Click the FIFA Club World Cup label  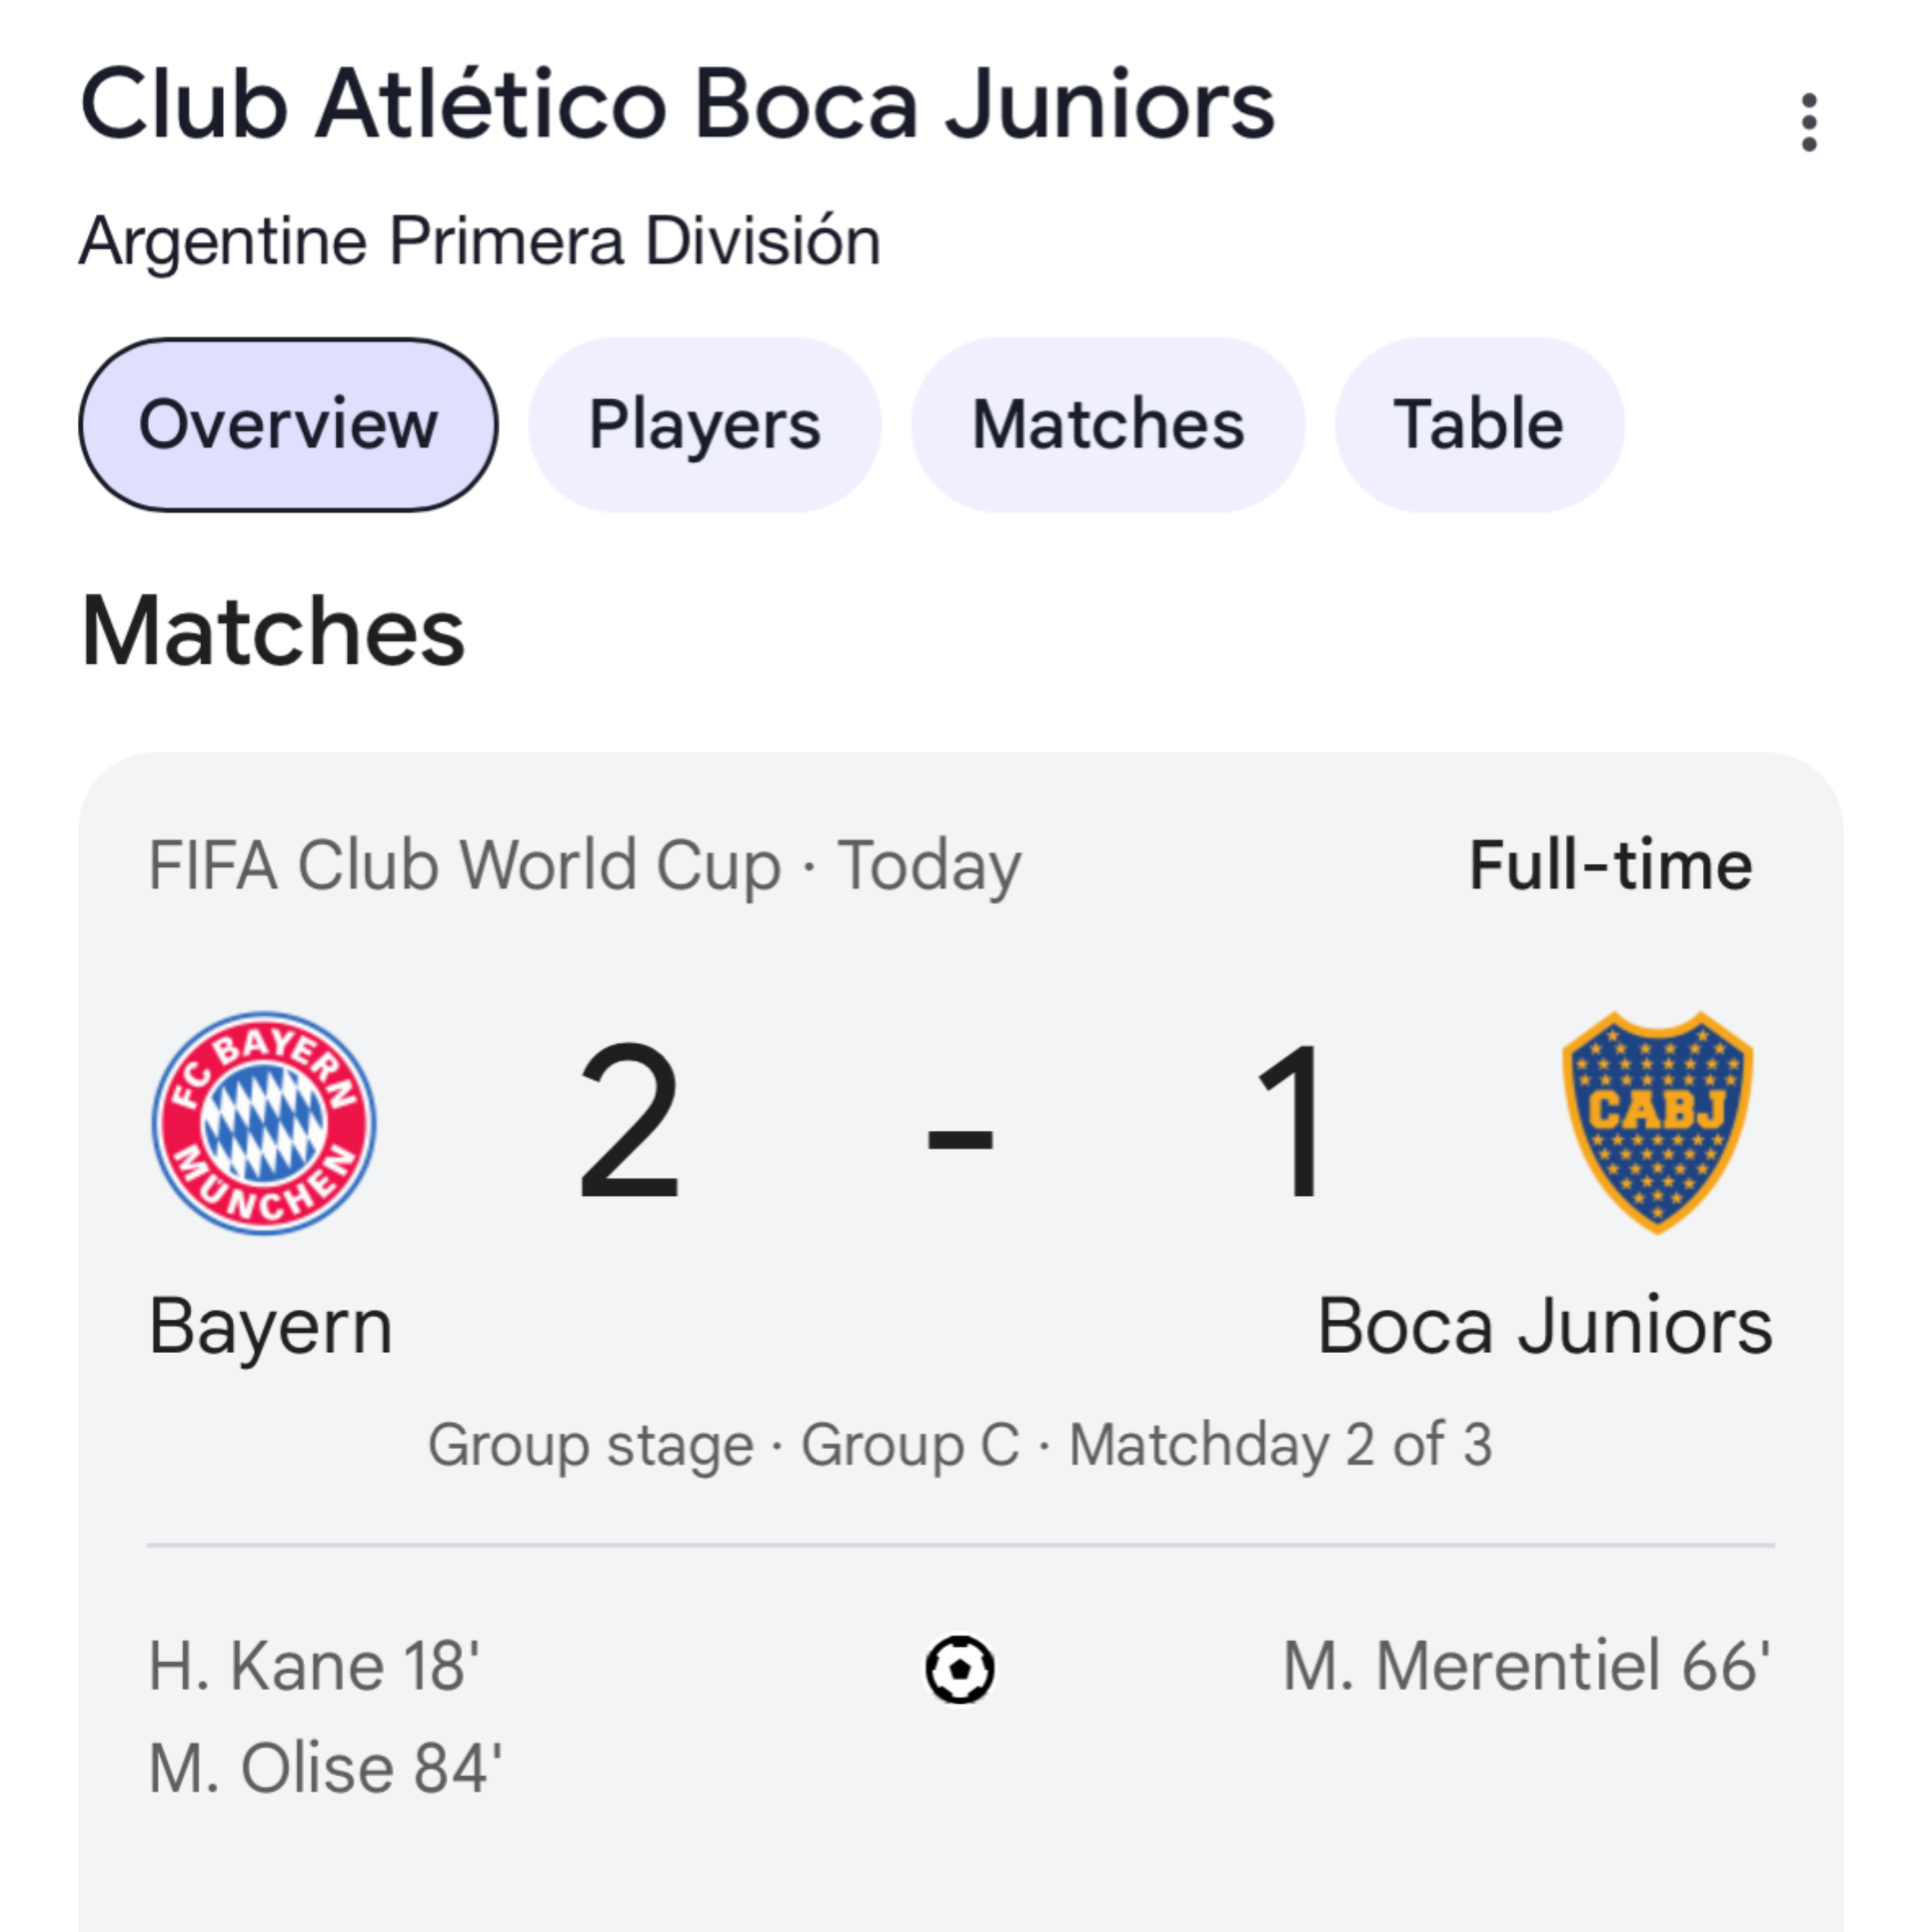[x=464, y=865]
